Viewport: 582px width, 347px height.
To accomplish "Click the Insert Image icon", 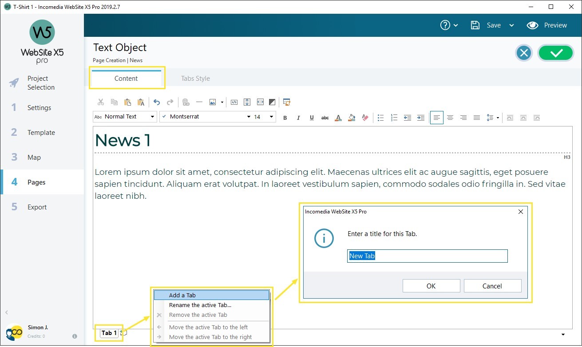I will click(213, 102).
